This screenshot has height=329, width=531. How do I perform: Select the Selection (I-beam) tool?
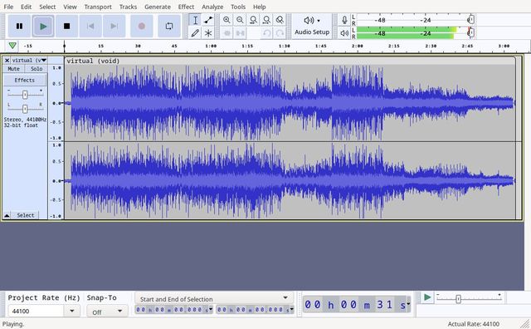(195, 20)
